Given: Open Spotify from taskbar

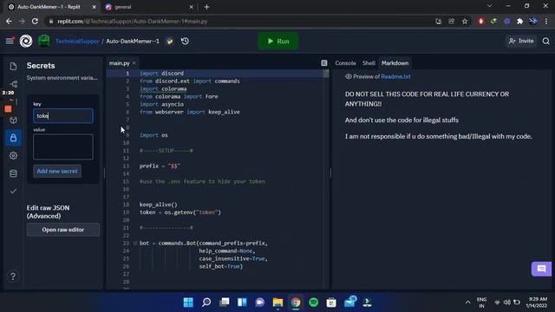Looking at the screenshot, I should point(314,302).
